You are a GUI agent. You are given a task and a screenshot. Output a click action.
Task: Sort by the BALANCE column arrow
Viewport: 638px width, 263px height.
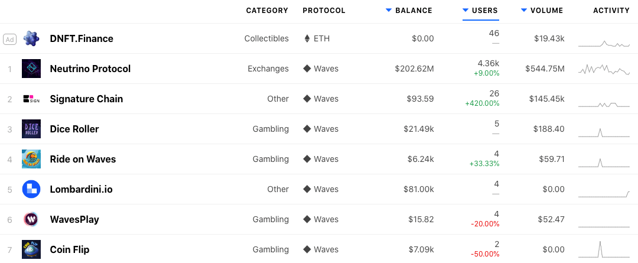(389, 11)
